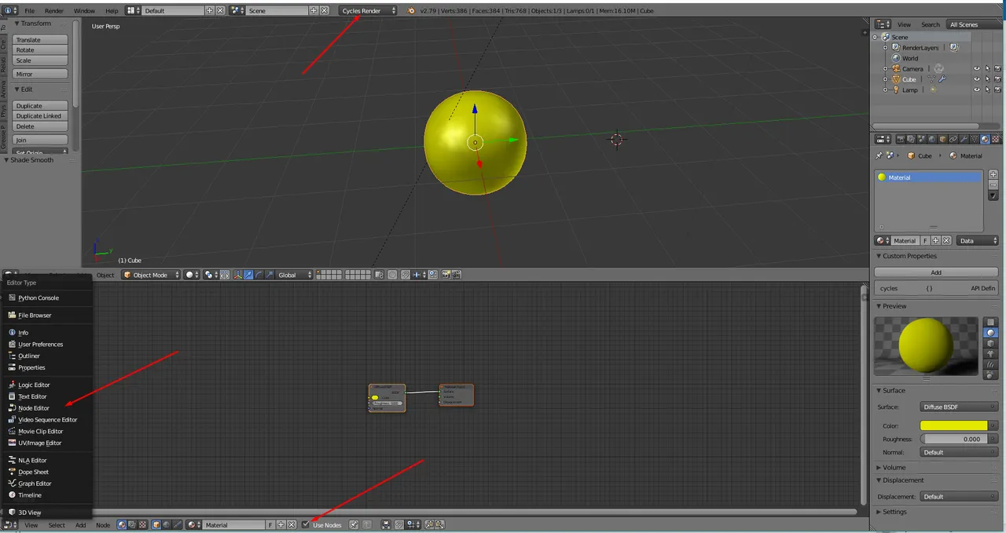Screen dimensions: 1006x533
Task: Click yellow color swatch on Diffuse node
Action: point(375,397)
